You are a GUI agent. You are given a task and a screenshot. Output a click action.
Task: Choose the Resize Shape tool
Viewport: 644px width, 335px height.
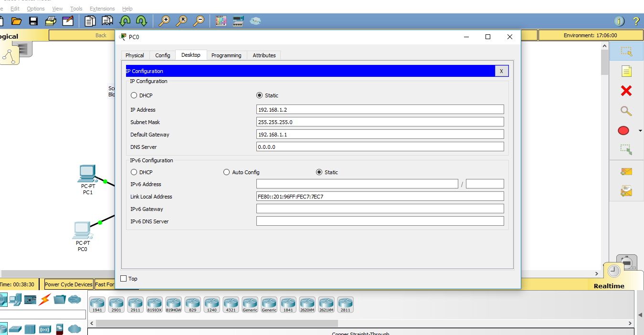pyautogui.click(x=626, y=149)
